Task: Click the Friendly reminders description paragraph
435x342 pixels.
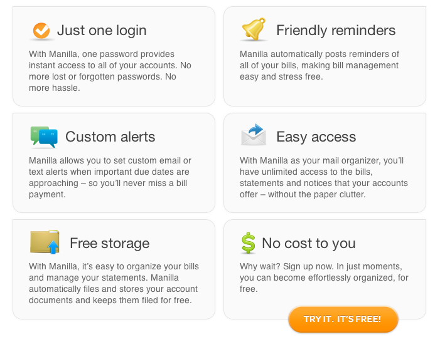Action: coord(320,65)
